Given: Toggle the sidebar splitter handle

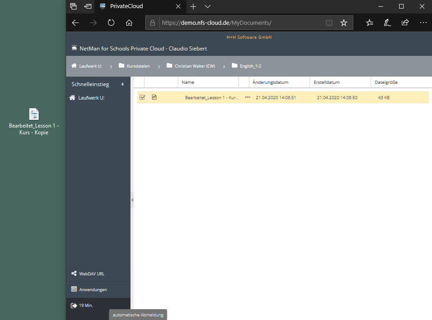Looking at the screenshot, I should (132, 200).
